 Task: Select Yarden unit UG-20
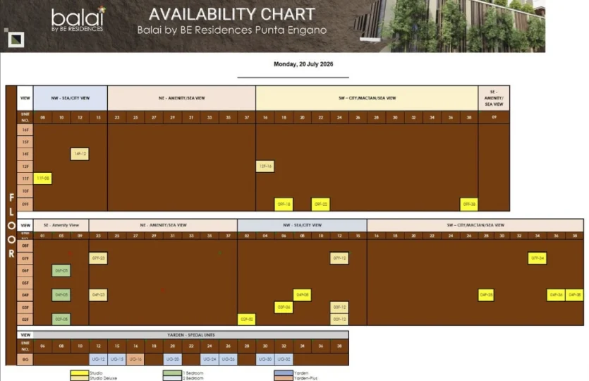pyautogui.click(x=172, y=359)
